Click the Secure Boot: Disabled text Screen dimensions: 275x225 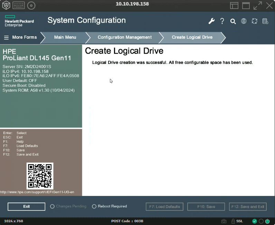point(24,85)
